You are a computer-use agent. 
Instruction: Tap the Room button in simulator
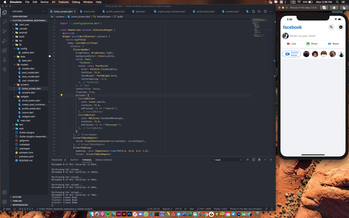click(x=333, y=44)
